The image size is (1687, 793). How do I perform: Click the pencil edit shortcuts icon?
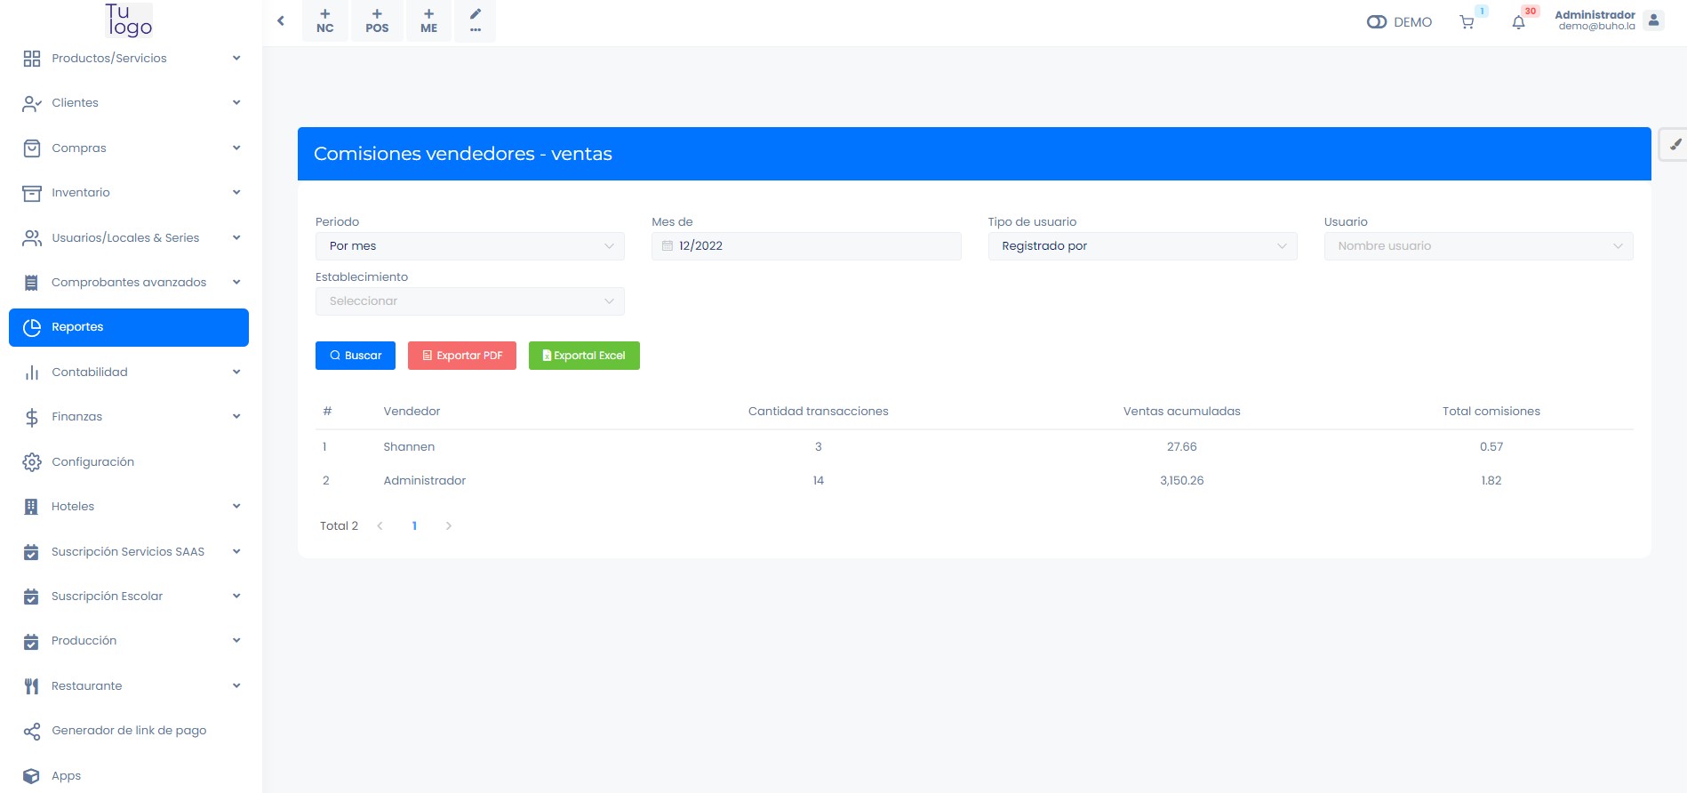[x=476, y=20]
